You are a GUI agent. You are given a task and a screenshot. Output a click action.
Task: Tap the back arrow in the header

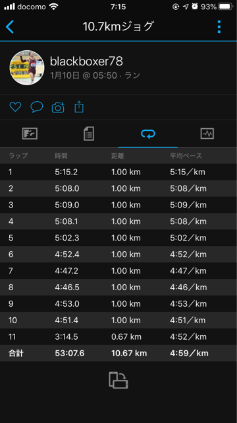pos(10,27)
